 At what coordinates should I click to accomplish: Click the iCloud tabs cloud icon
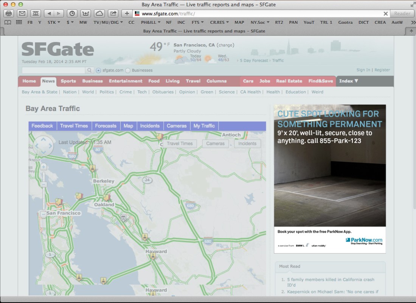(x=99, y=14)
